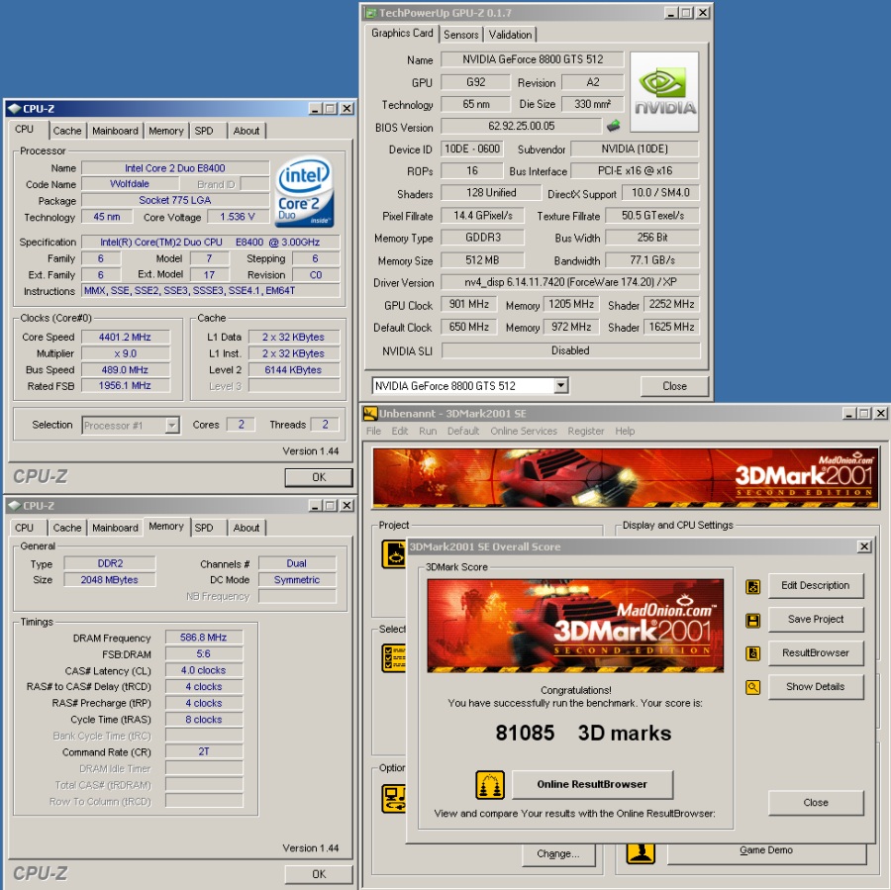Click the Show Details magnifier icon

(x=753, y=687)
